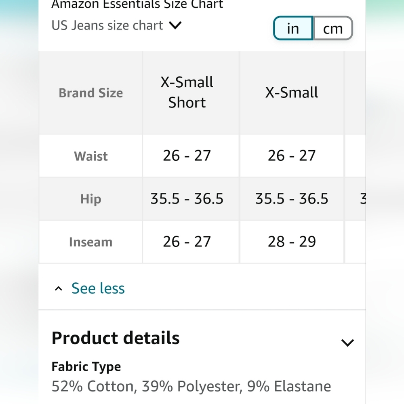
Task: Click the Brand Size header cell
Action: pos(91,93)
